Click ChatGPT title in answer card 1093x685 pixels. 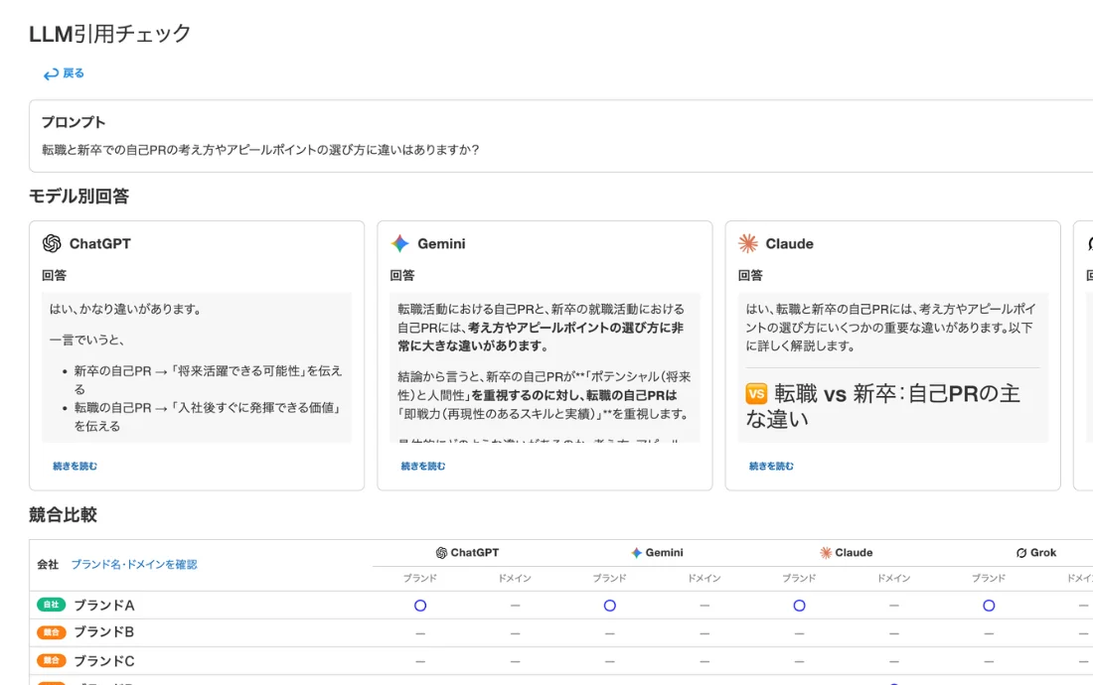(x=99, y=243)
